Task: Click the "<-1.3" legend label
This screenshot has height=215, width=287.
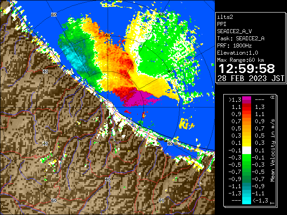Action: point(260,201)
